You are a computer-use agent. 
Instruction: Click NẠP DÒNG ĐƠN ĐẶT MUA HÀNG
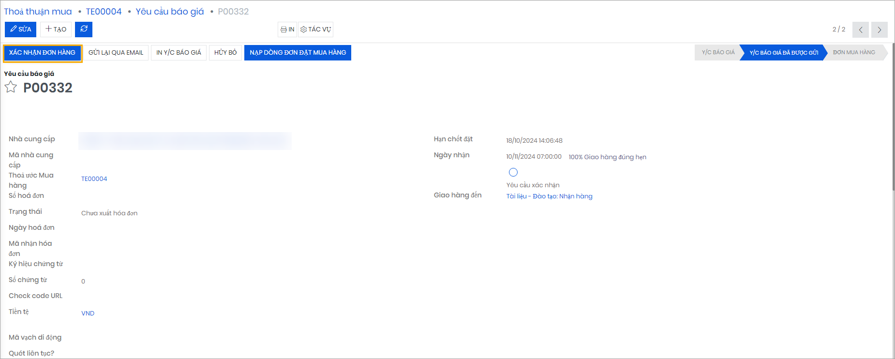pyautogui.click(x=298, y=53)
